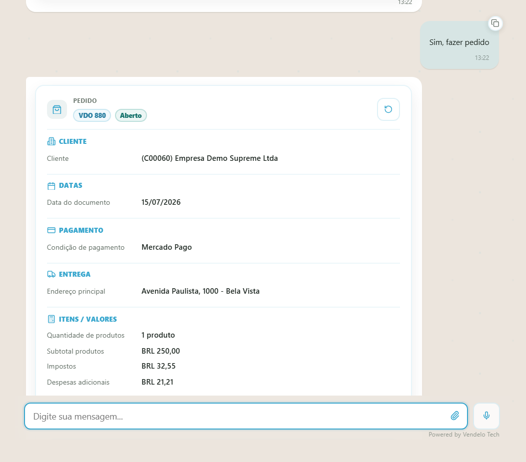Click the Mercado Pago payment condition
526x462 pixels.
(x=166, y=247)
